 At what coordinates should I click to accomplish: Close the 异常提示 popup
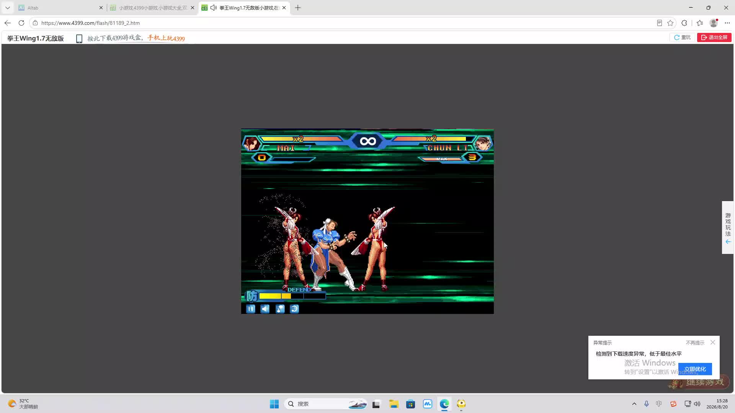[713, 342]
